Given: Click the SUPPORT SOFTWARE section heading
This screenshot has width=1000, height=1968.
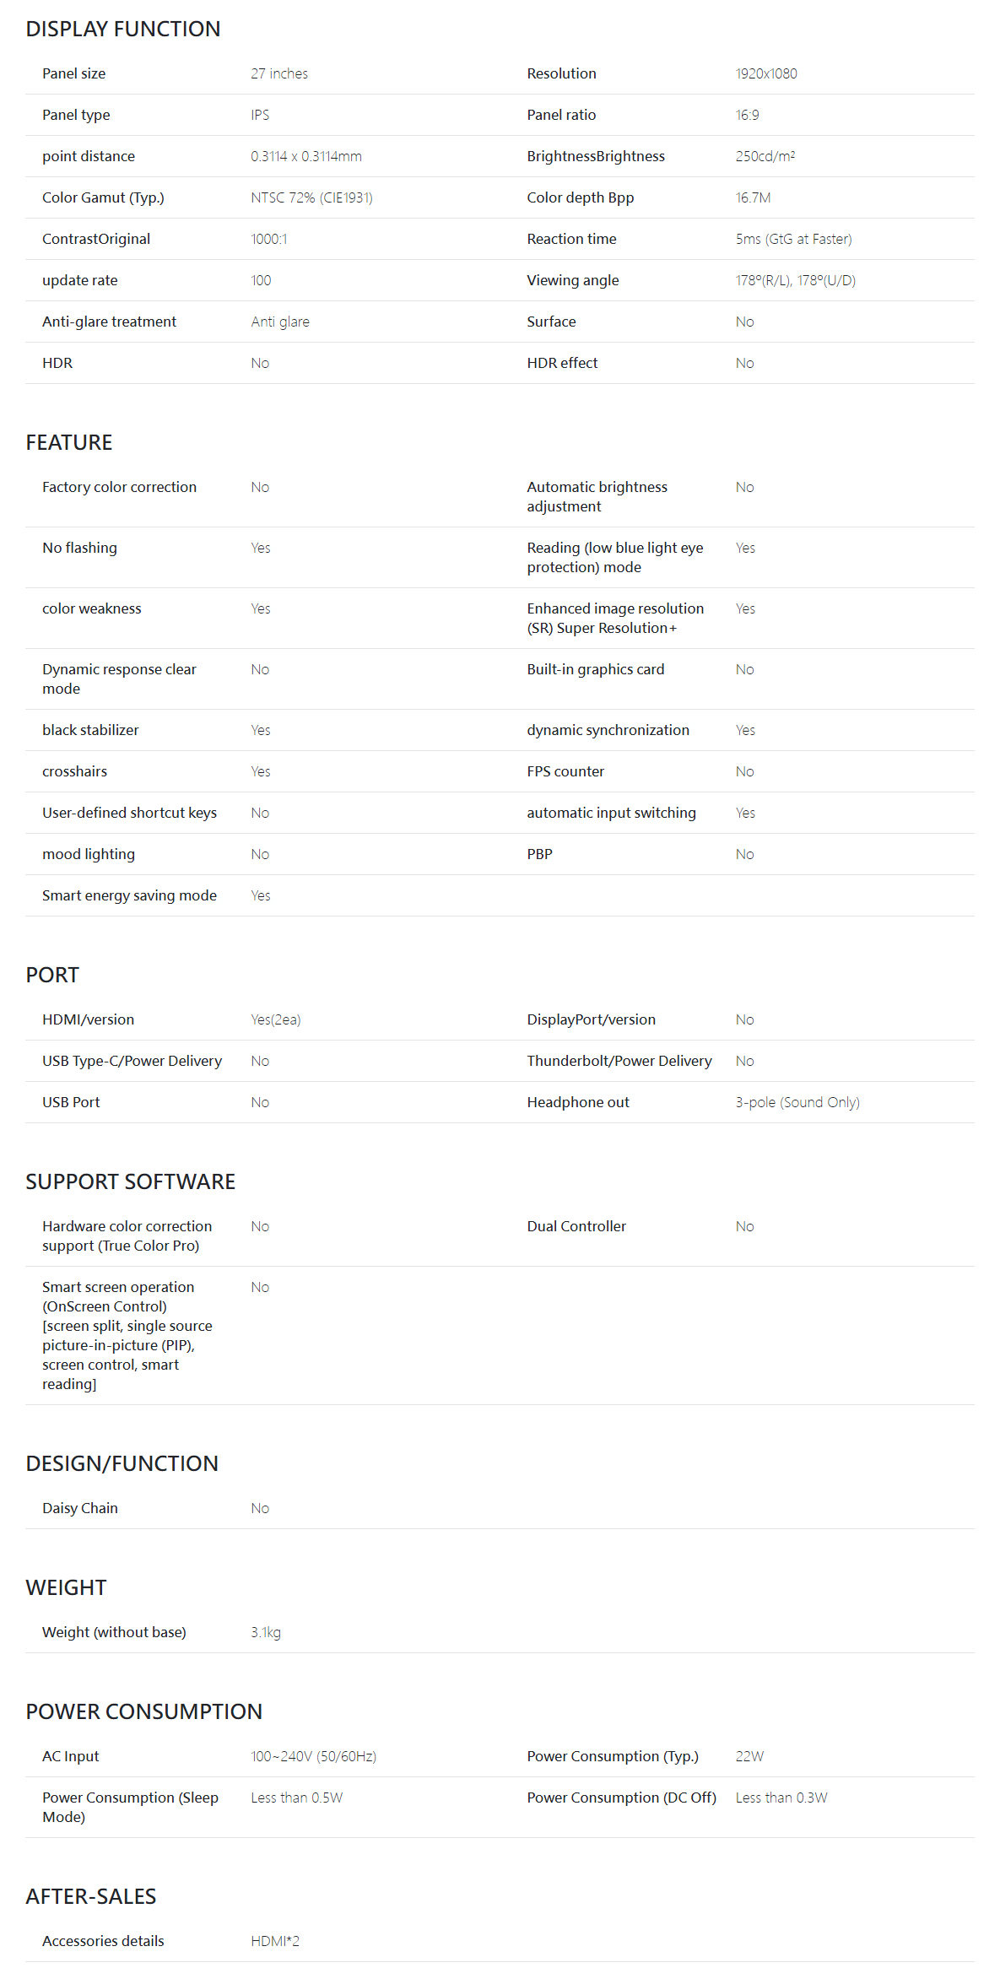Looking at the screenshot, I should pos(131,1181).
